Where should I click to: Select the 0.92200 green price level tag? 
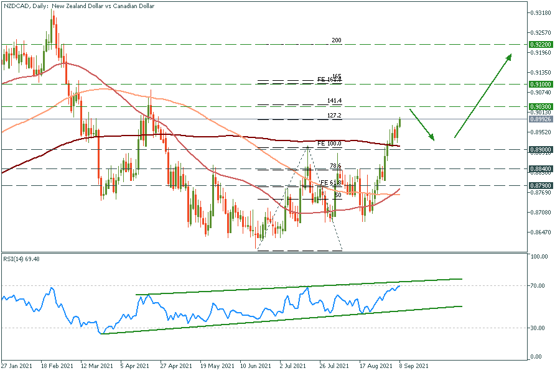(x=539, y=45)
